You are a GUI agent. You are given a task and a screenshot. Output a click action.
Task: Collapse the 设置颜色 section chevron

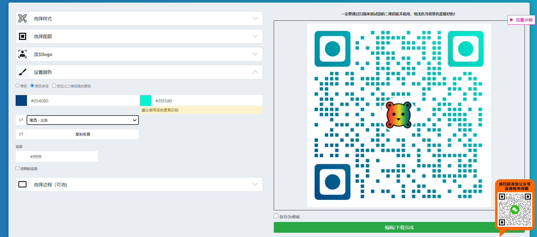[255, 72]
